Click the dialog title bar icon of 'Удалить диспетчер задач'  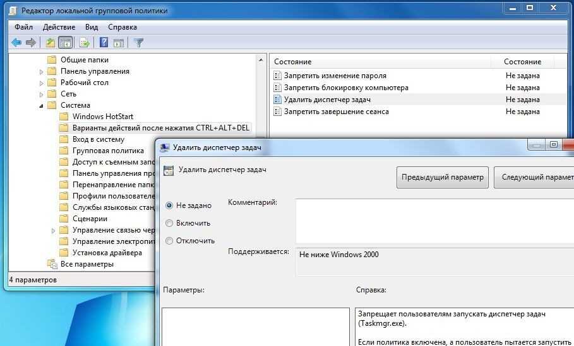165,147
